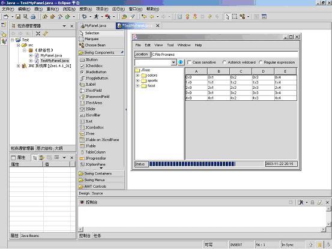
Task: Enable the Case sensitive checkbox
Action: 190,62
